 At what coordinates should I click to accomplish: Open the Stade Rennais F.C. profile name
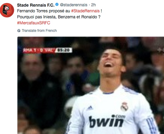click(36, 5)
